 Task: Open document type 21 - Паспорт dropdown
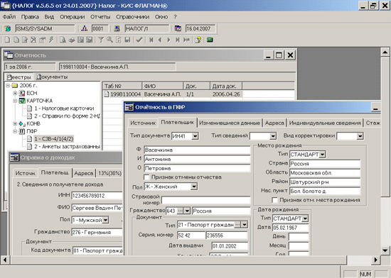[245, 225]
